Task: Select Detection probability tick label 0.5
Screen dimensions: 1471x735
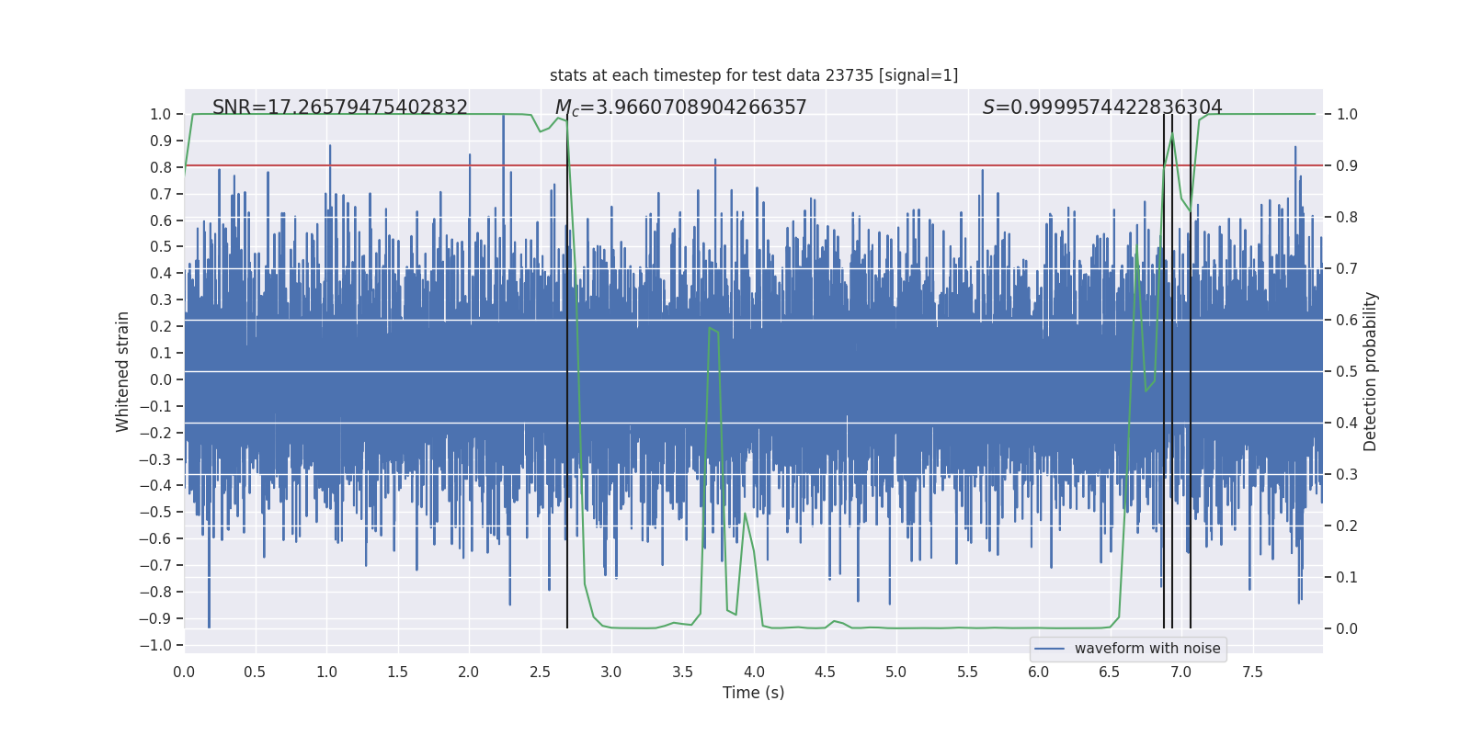Action: 1347,372
